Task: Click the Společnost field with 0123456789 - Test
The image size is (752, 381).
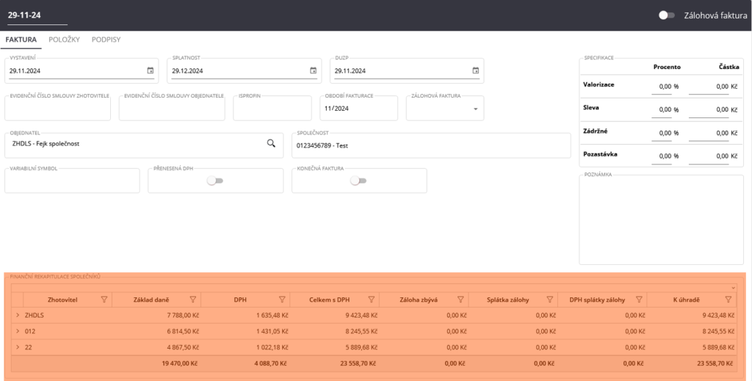Action: (x=431, y=145)
